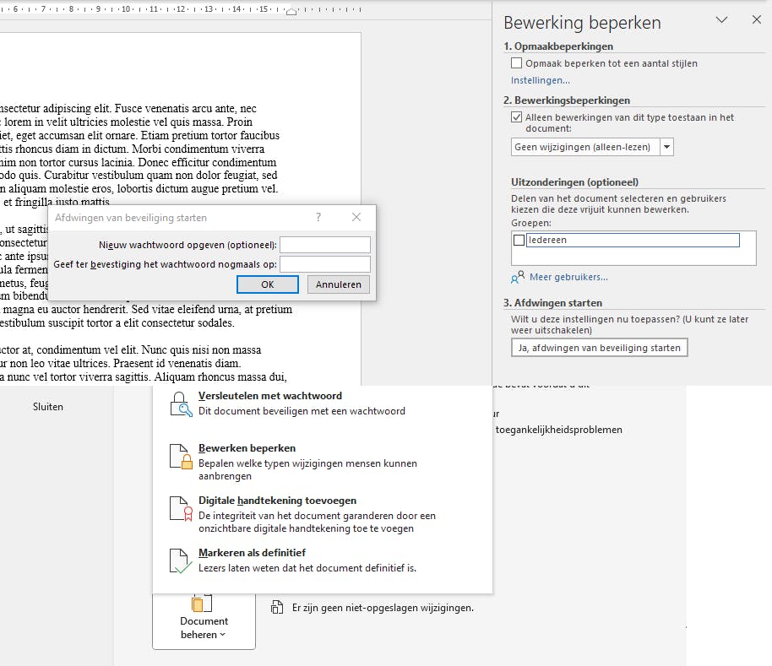
Task: Focus the password confirmation field
Action: click(x=325, y=264)
